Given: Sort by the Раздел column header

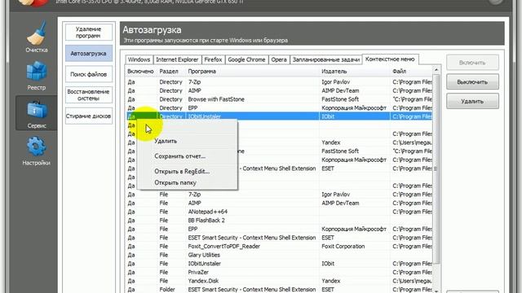Looking at the screenshot, I should click(x=171, y=71).
